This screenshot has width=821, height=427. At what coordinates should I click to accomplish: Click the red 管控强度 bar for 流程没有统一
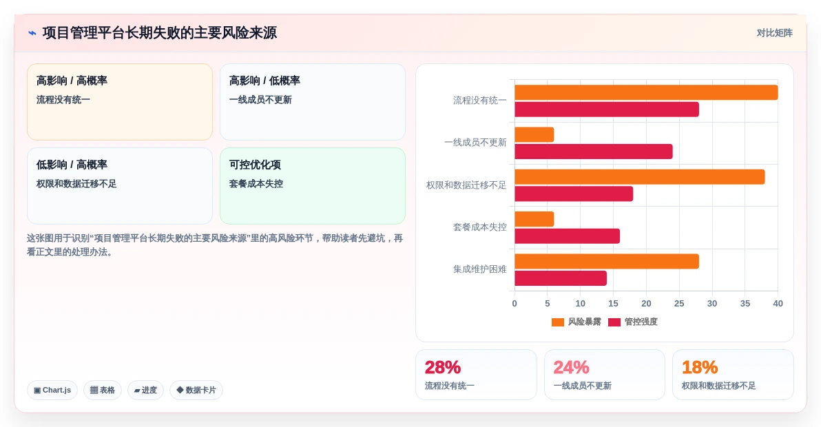pos(607,110)
